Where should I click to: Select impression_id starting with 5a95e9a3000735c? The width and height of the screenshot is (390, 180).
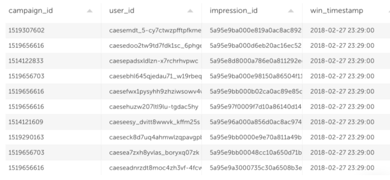point(255,168)
